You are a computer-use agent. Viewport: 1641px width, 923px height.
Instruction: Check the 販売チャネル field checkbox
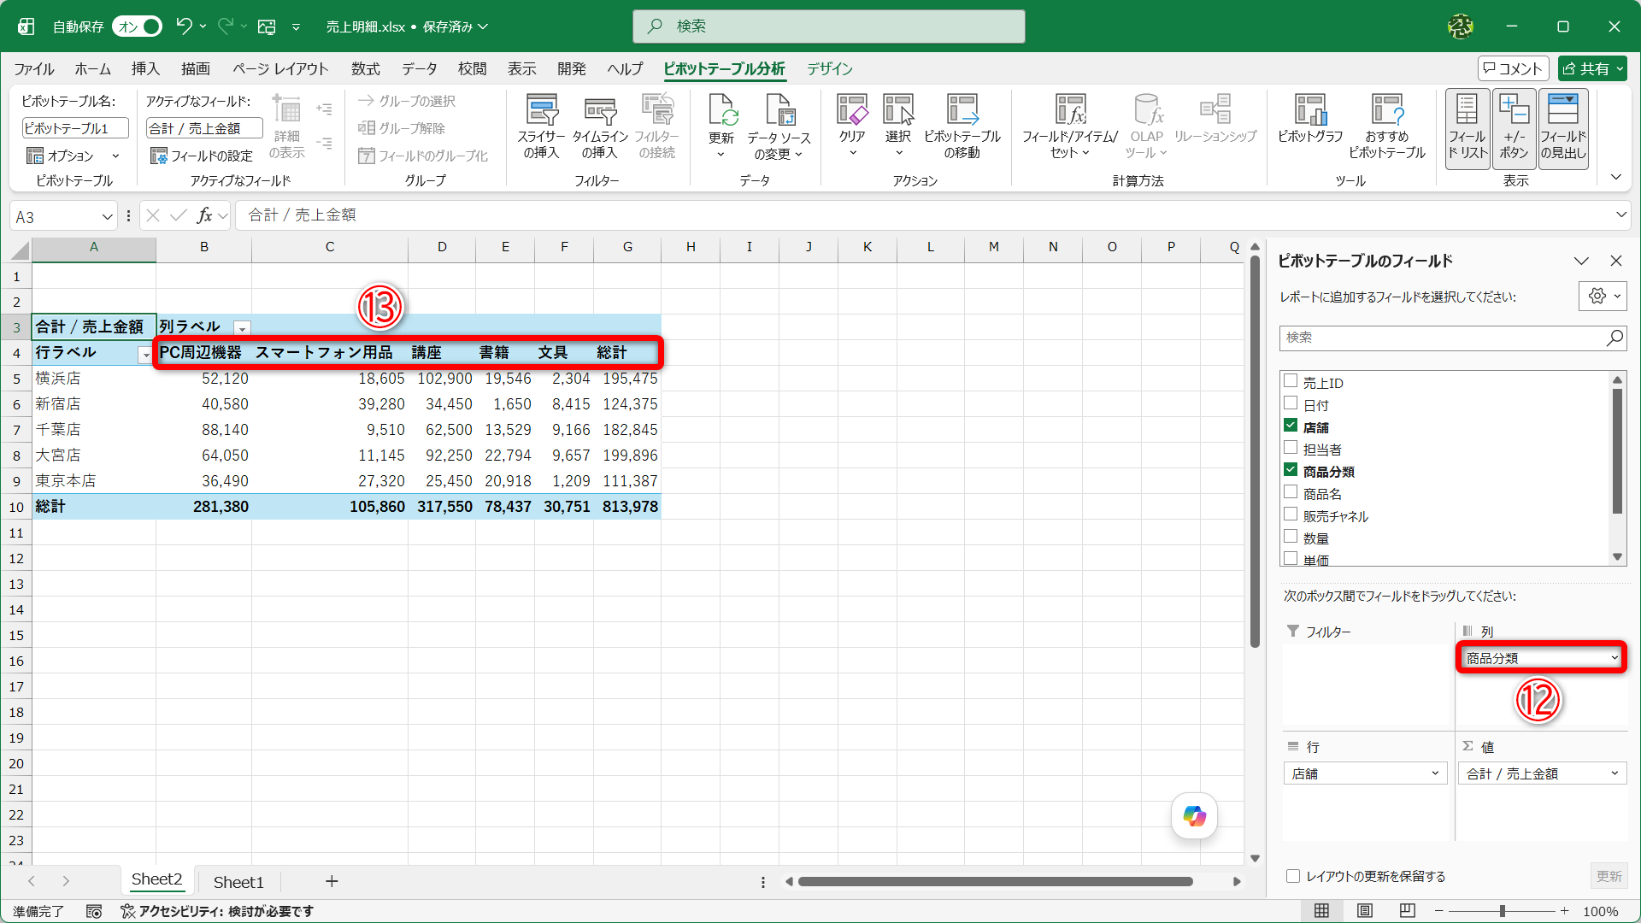point(1291,514)
